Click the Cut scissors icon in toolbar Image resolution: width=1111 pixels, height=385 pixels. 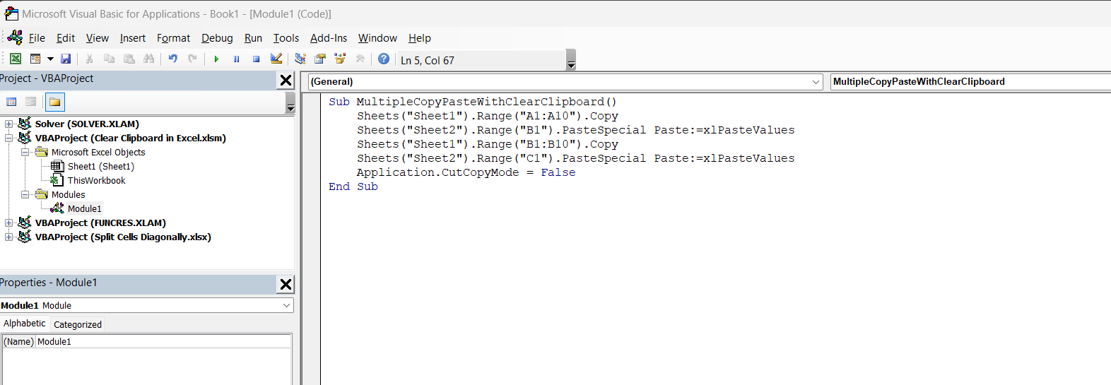(89, 59)
